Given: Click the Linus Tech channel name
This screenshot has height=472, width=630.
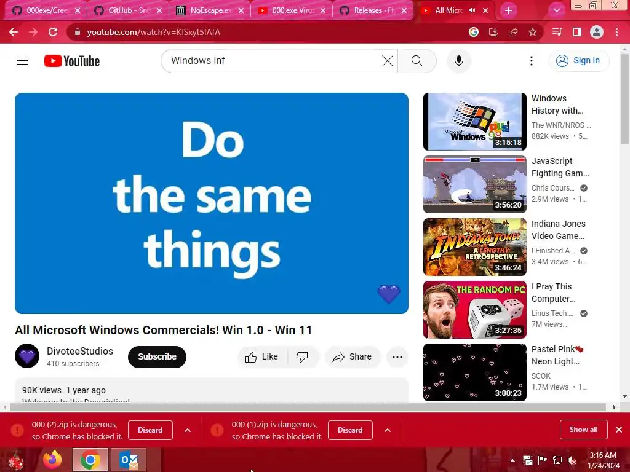Looking at the screenshot, I should coord(552,313).
